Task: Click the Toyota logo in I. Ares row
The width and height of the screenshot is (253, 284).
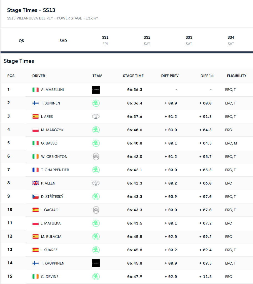Action: pyautogui.click(x=96, y=116)
